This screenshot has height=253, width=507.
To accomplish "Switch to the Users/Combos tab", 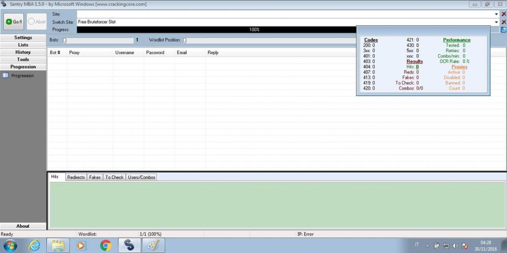I will tap(141, 177).
